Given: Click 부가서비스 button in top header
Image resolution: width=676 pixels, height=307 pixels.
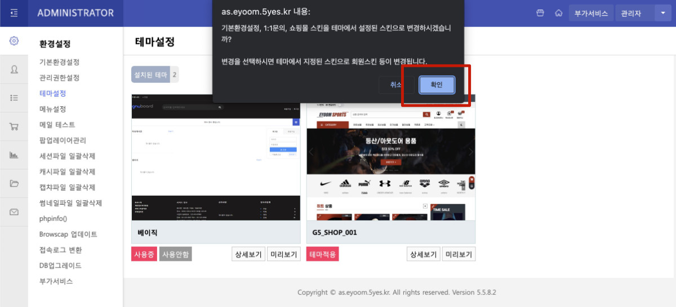Looking at the screenshot, I should [591, 13].
